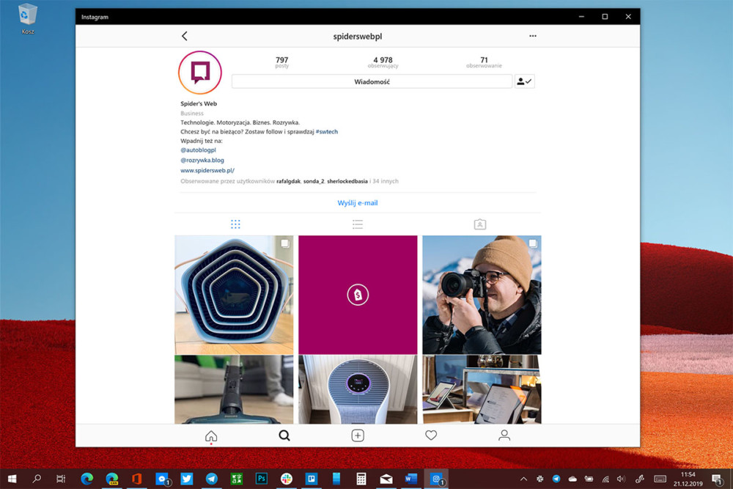
Task: Open the spiderswebpl profile picture story
Action: pos(200,73)
